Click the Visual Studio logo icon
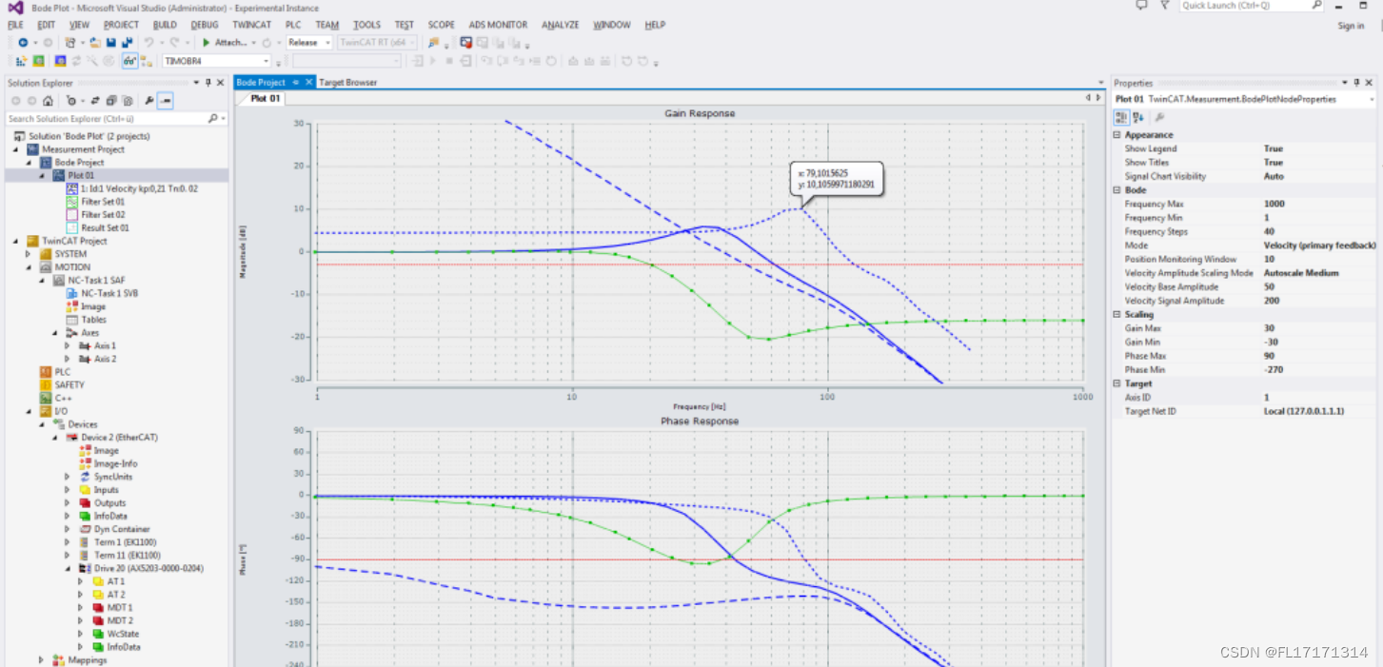This screenshot has width=1383, height=667. pos(14,8)
